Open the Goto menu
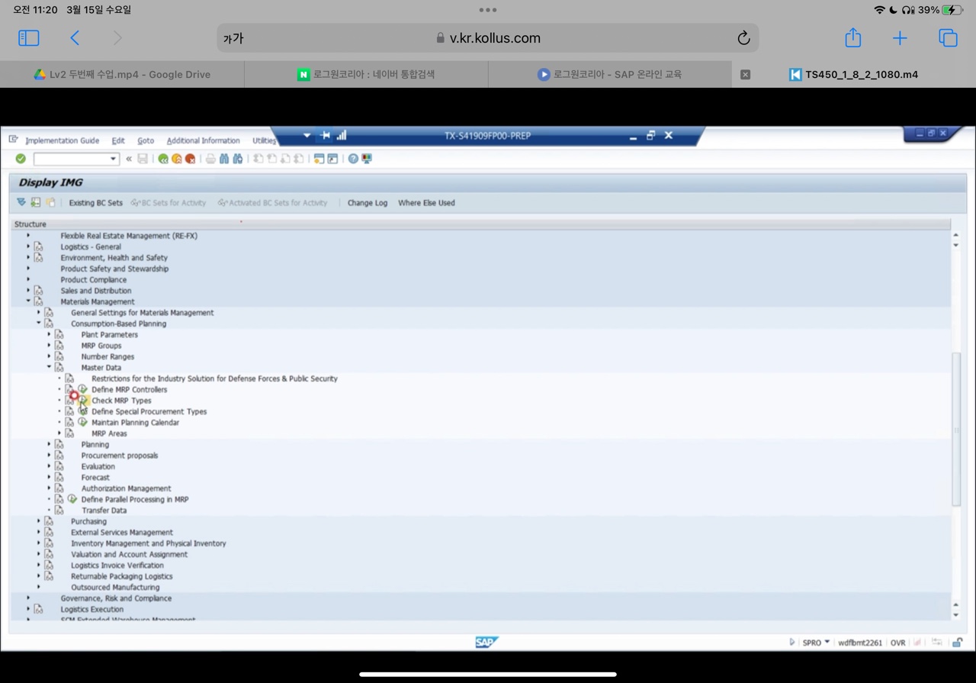The height and width of the screenshot is (683, 976). pos(146,140)
